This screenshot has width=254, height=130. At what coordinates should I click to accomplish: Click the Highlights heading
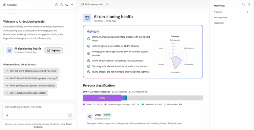coord(93,32)
